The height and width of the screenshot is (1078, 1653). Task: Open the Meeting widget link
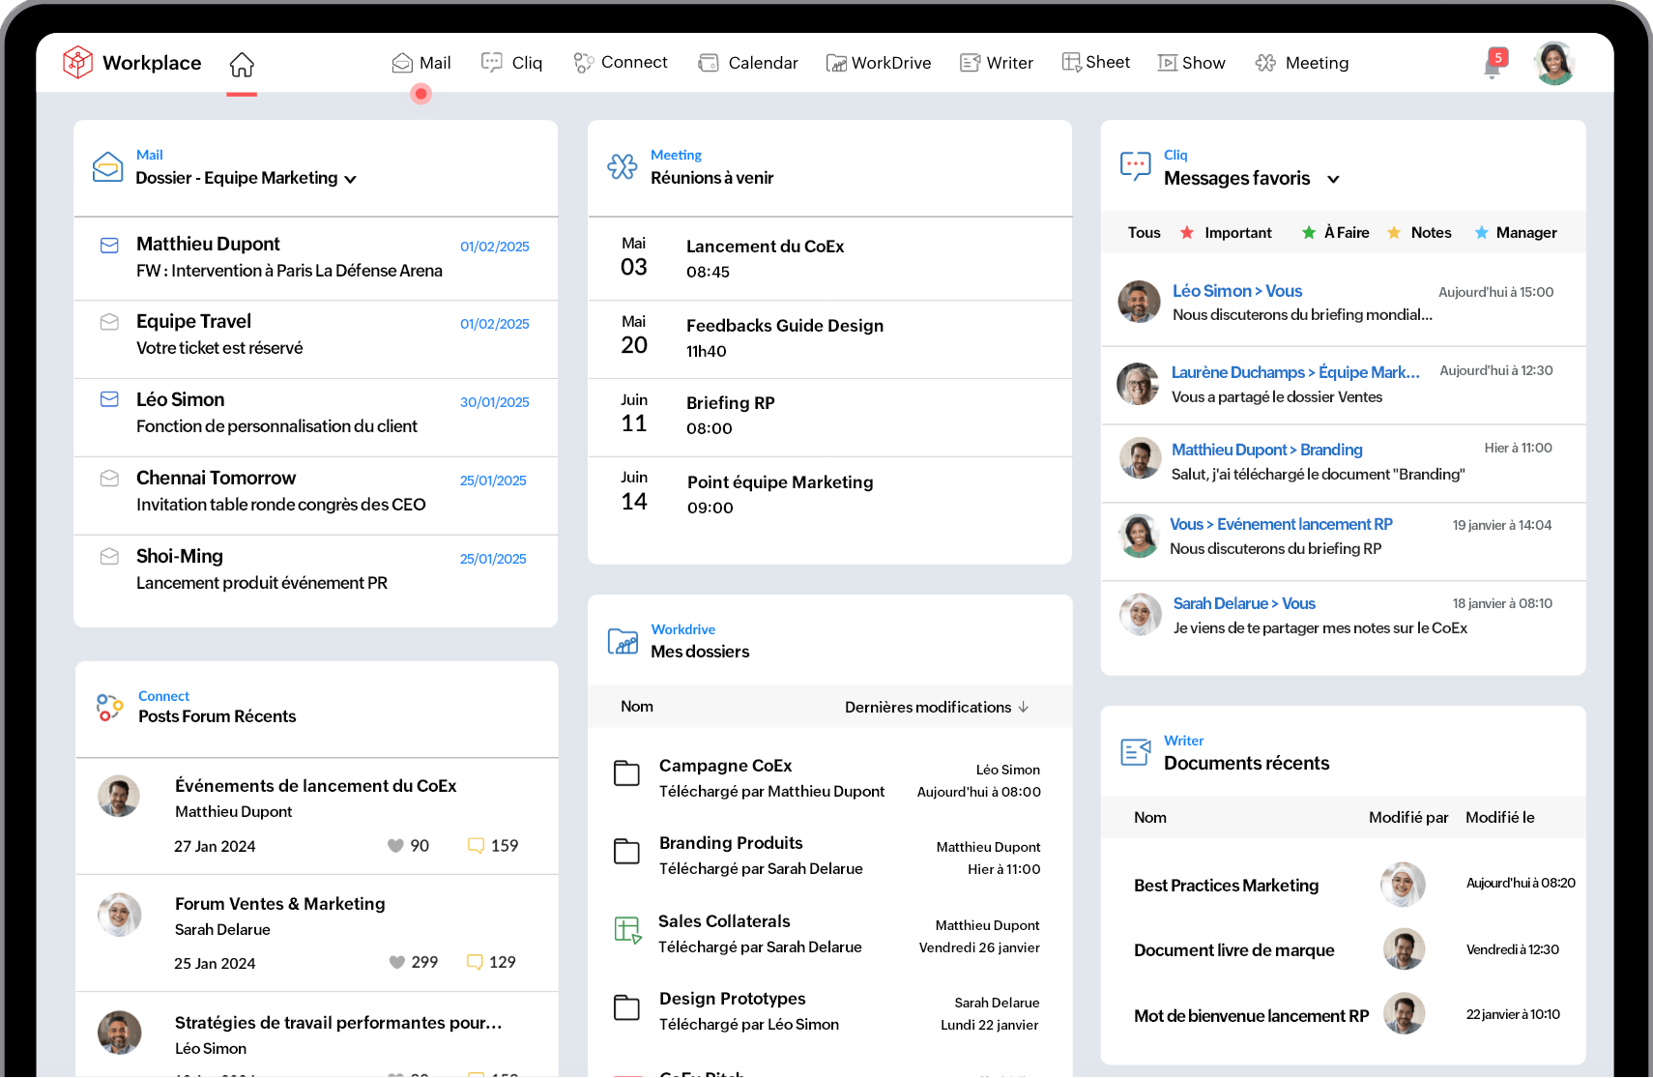tap(676, 155)
